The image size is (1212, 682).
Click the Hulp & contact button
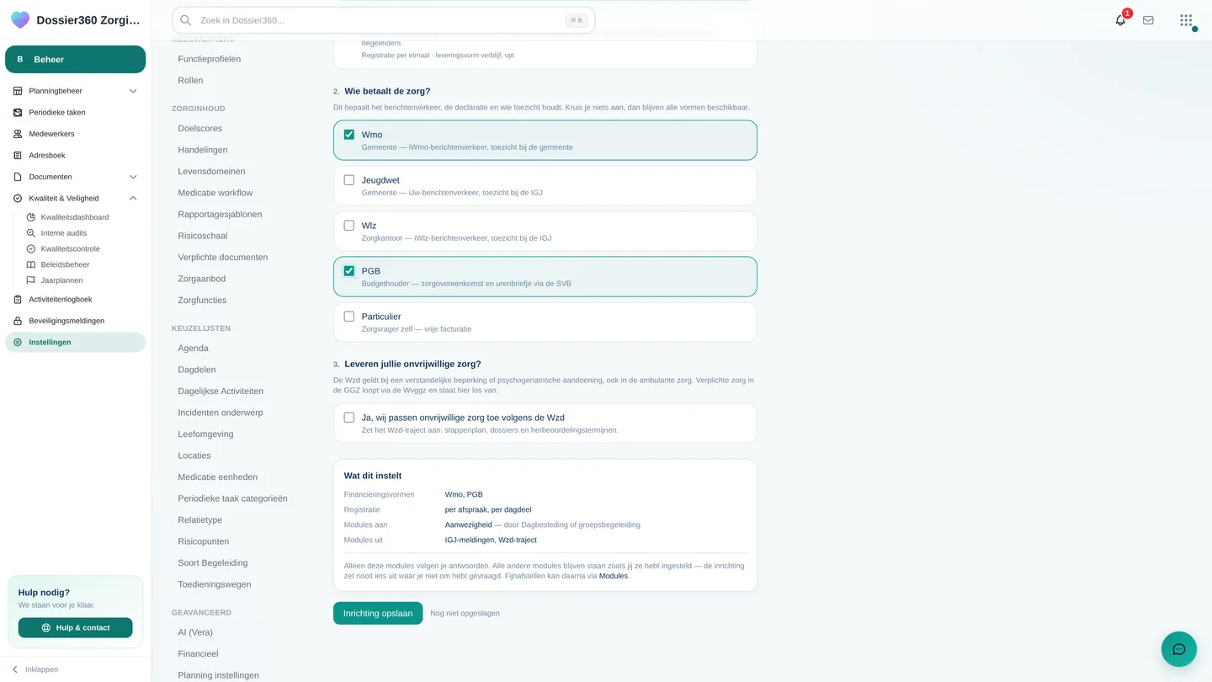[x=75, y=627]
